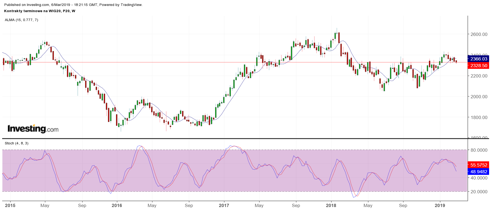This screenshot has width=491, height=210.
Task: Click the 2016 label on the time axis
Action: [117, 205]
